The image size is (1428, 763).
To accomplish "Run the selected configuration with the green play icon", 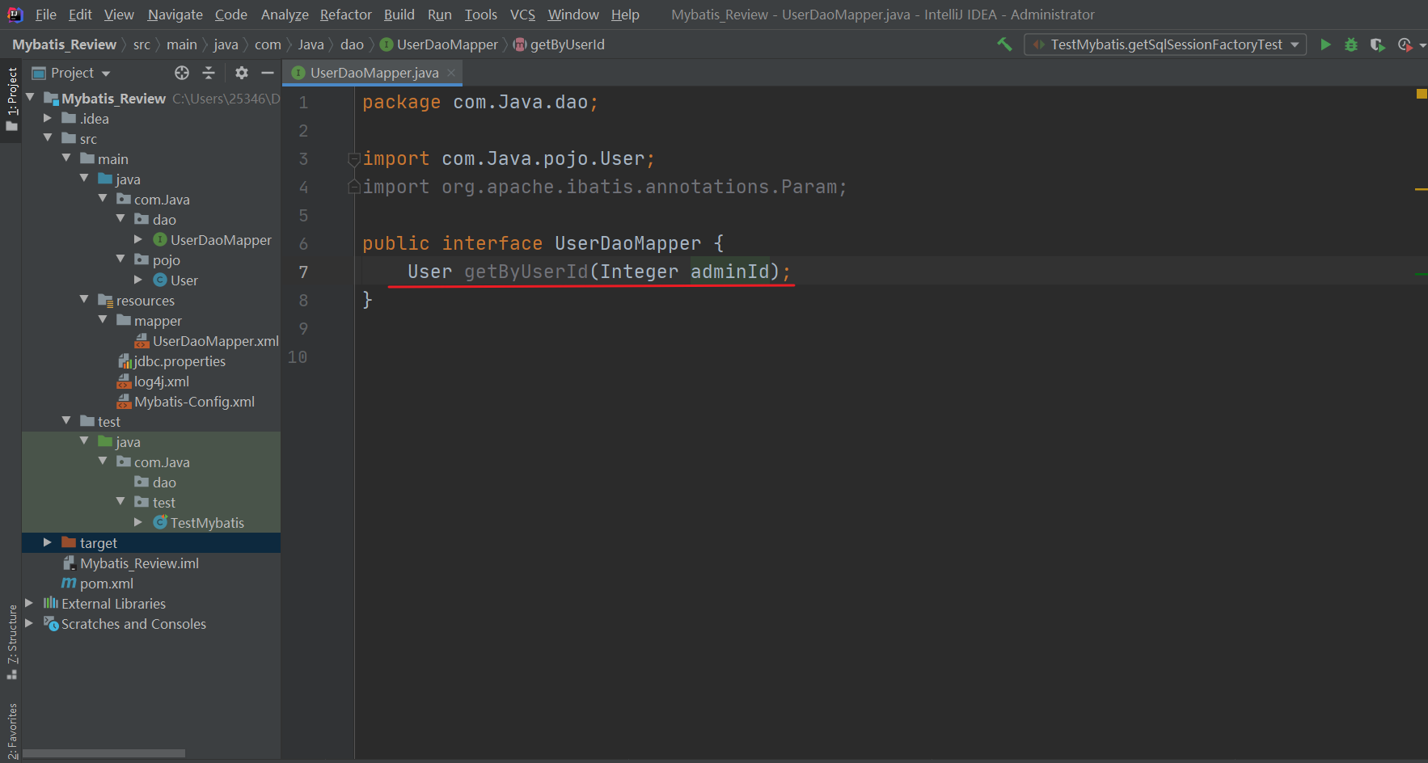I will [x=1325, y=44].
